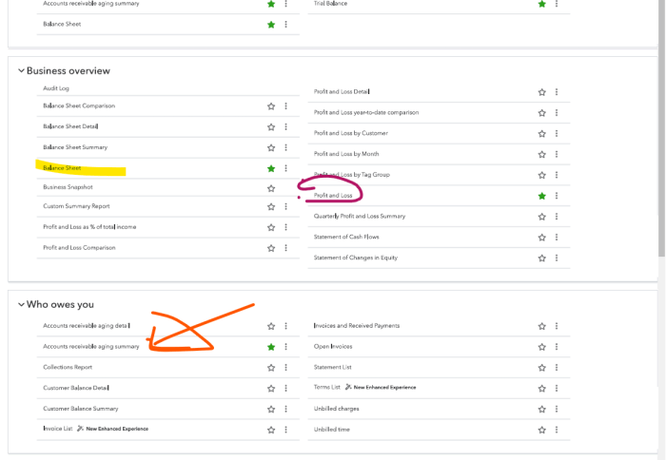The height and width of the screenshot is (460, 666).
Task: Click the three-dot menu next to Open Invoices
Action: (x=557, y=347)
